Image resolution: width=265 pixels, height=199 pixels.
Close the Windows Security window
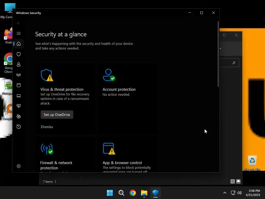[x=214, y=13]
